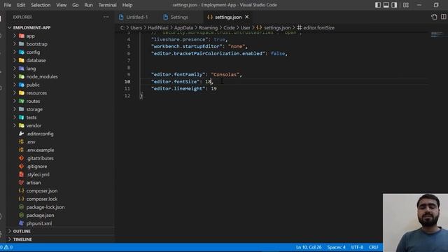Image resolution: width=448 pixels, height=252 pixels.
Task: Open Explorer more actions ellipsis
Action: click(106, 17)
